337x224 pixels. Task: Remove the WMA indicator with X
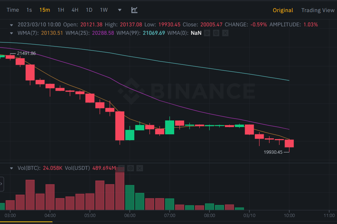(x=225, y=33)
